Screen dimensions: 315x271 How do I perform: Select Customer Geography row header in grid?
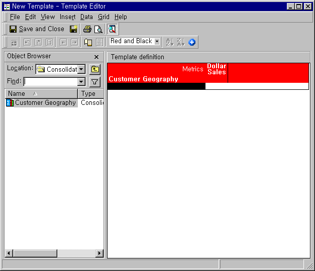(144, 79)
